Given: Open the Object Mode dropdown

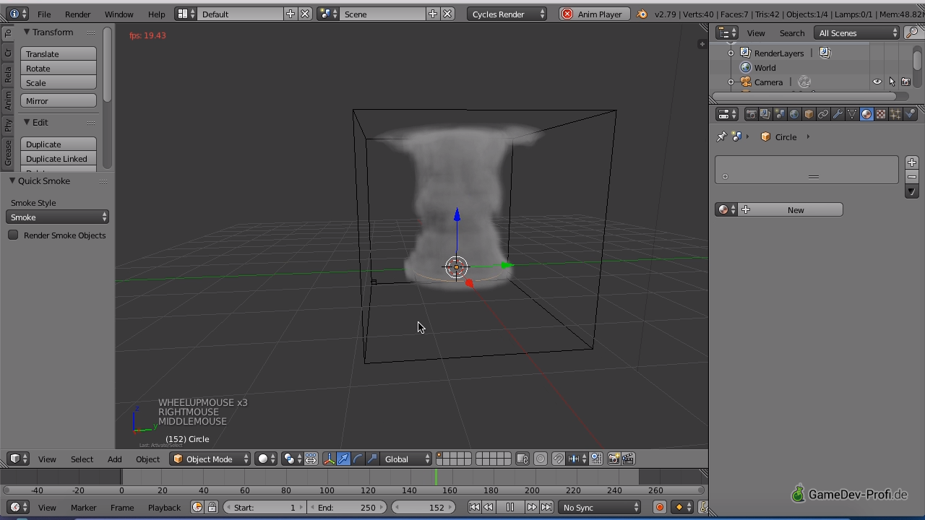Looking at the screenshot, I should (210, 459).
